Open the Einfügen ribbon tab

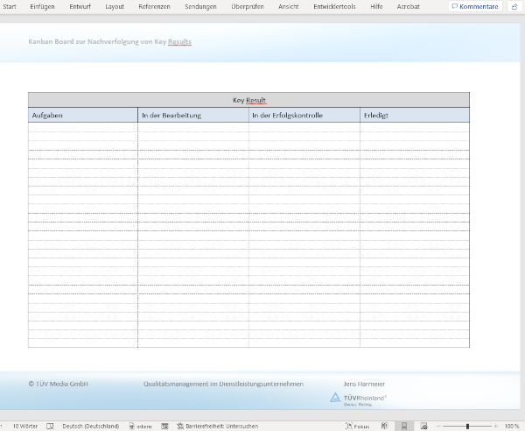tap(42, 6)
